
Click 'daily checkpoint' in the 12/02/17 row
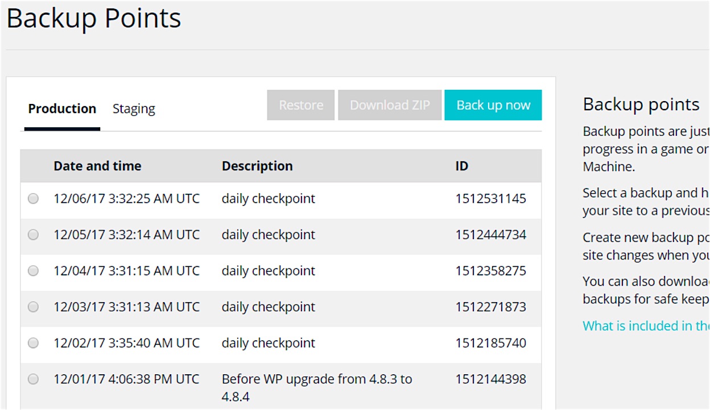269,343
